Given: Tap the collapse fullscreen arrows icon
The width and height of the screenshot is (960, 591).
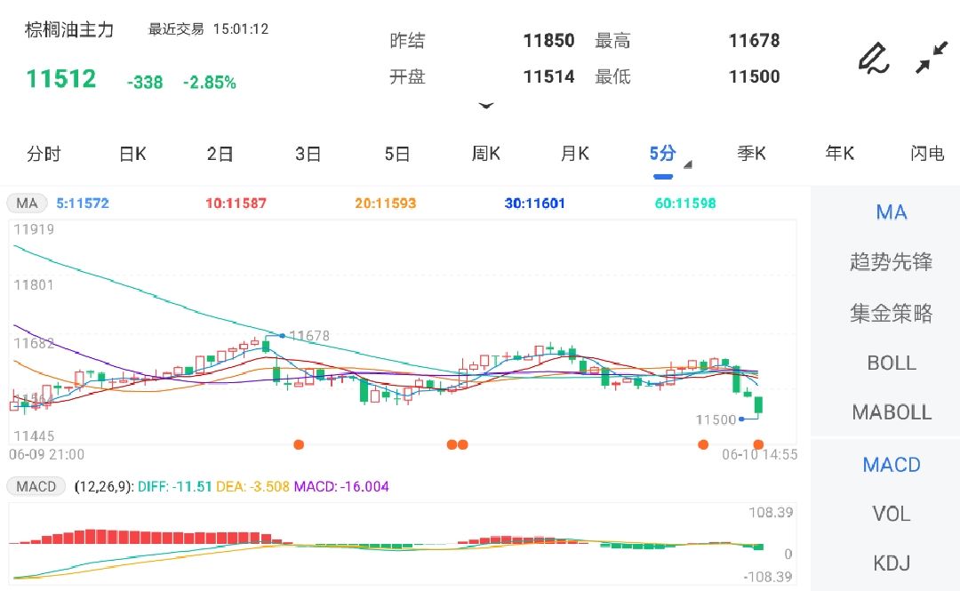Looking at the screenshot, I should point(932,58).
